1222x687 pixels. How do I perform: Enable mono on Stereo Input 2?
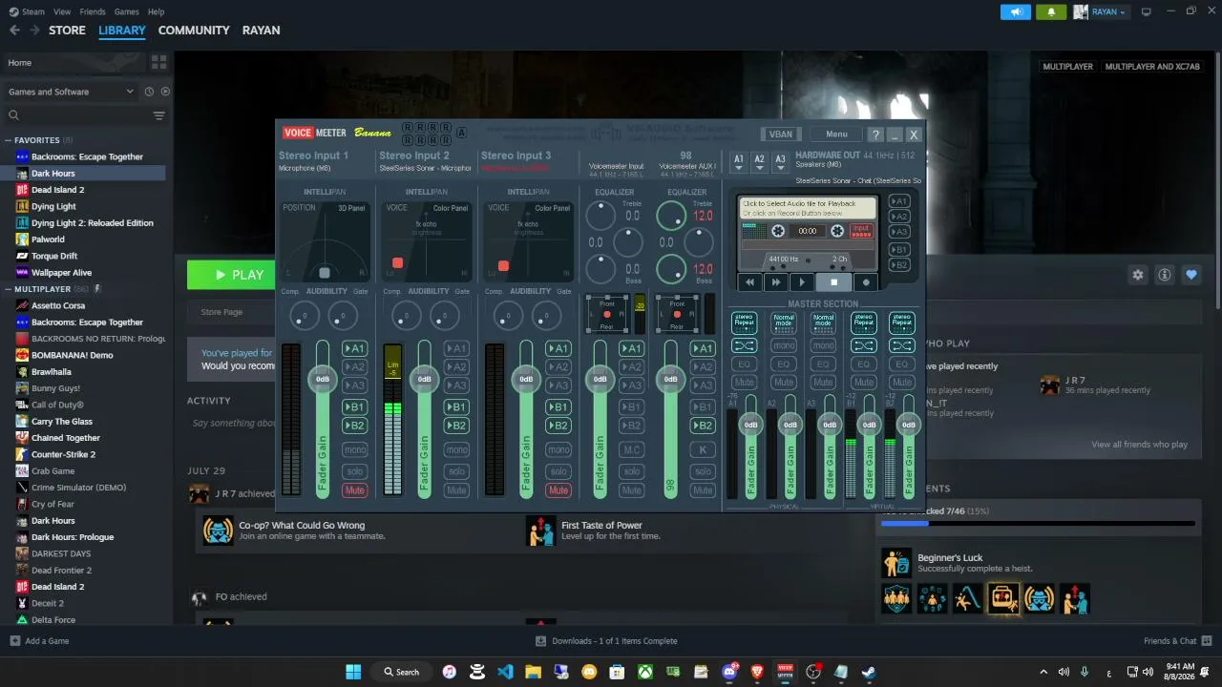[x=456, y=449]
